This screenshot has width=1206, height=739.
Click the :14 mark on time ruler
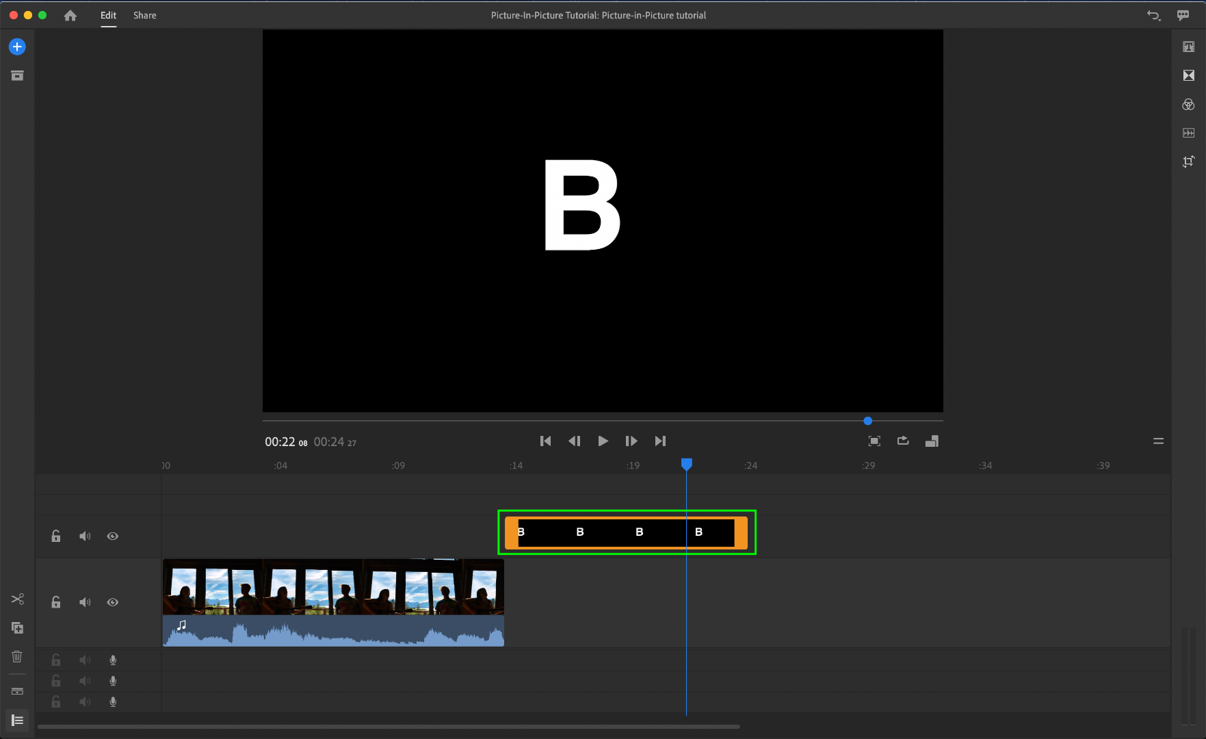516,465
